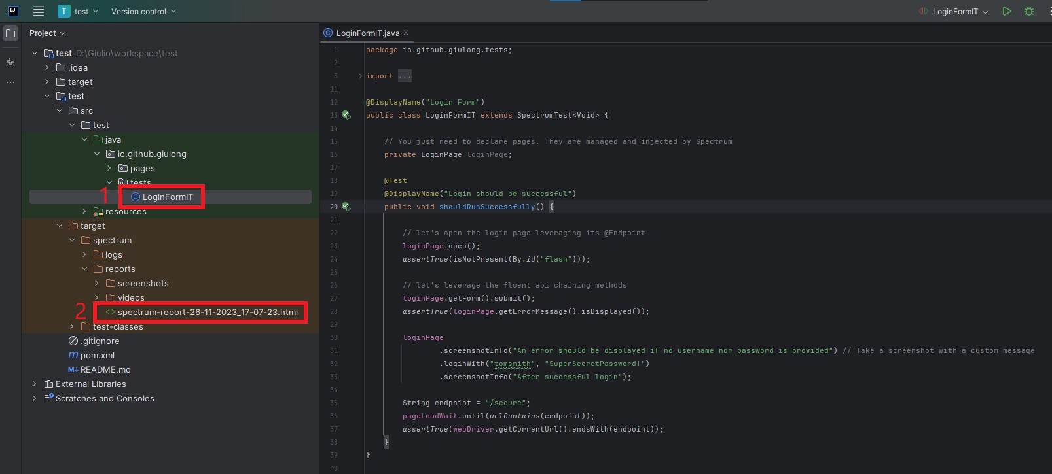
Task: Expand the logs folder
Action: point(84,254)
